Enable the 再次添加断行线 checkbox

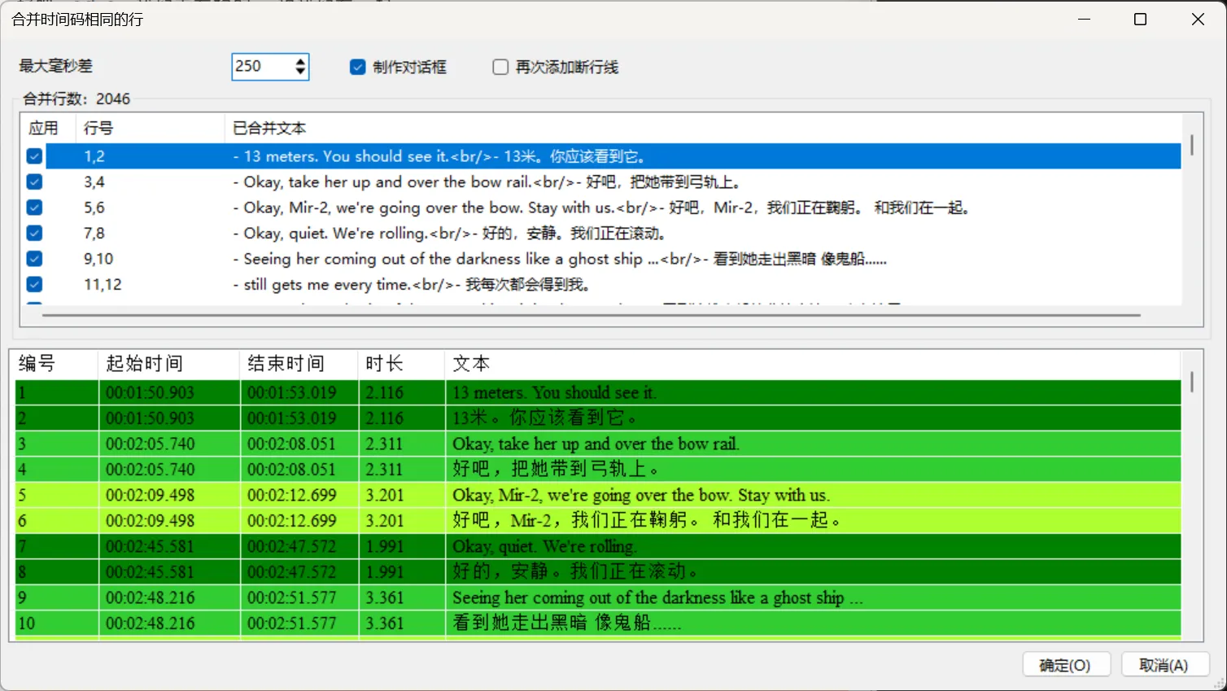pyautogui.click(x=500, y=67)
